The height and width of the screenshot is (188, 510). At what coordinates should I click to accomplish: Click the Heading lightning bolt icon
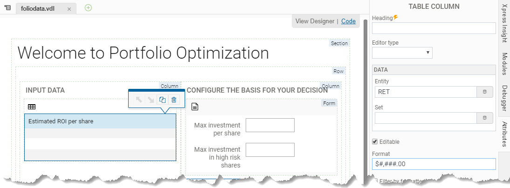[395, 18]
